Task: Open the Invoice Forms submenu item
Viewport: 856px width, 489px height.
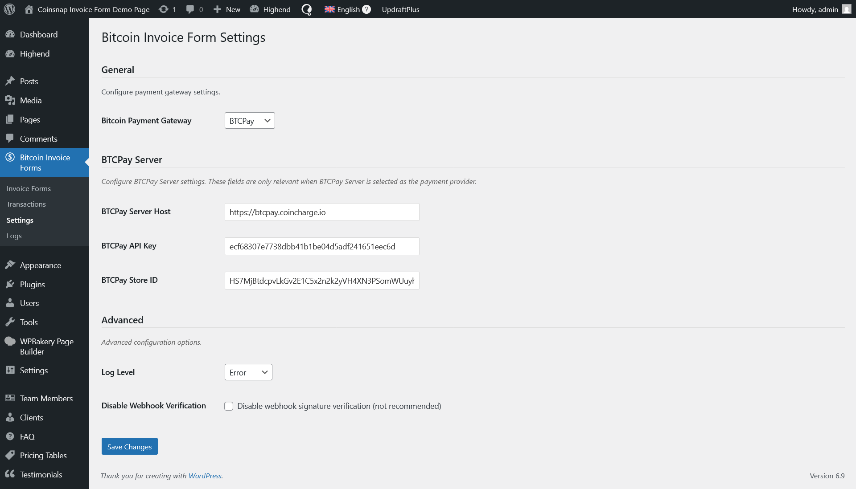Action: [x=29, y=189]
